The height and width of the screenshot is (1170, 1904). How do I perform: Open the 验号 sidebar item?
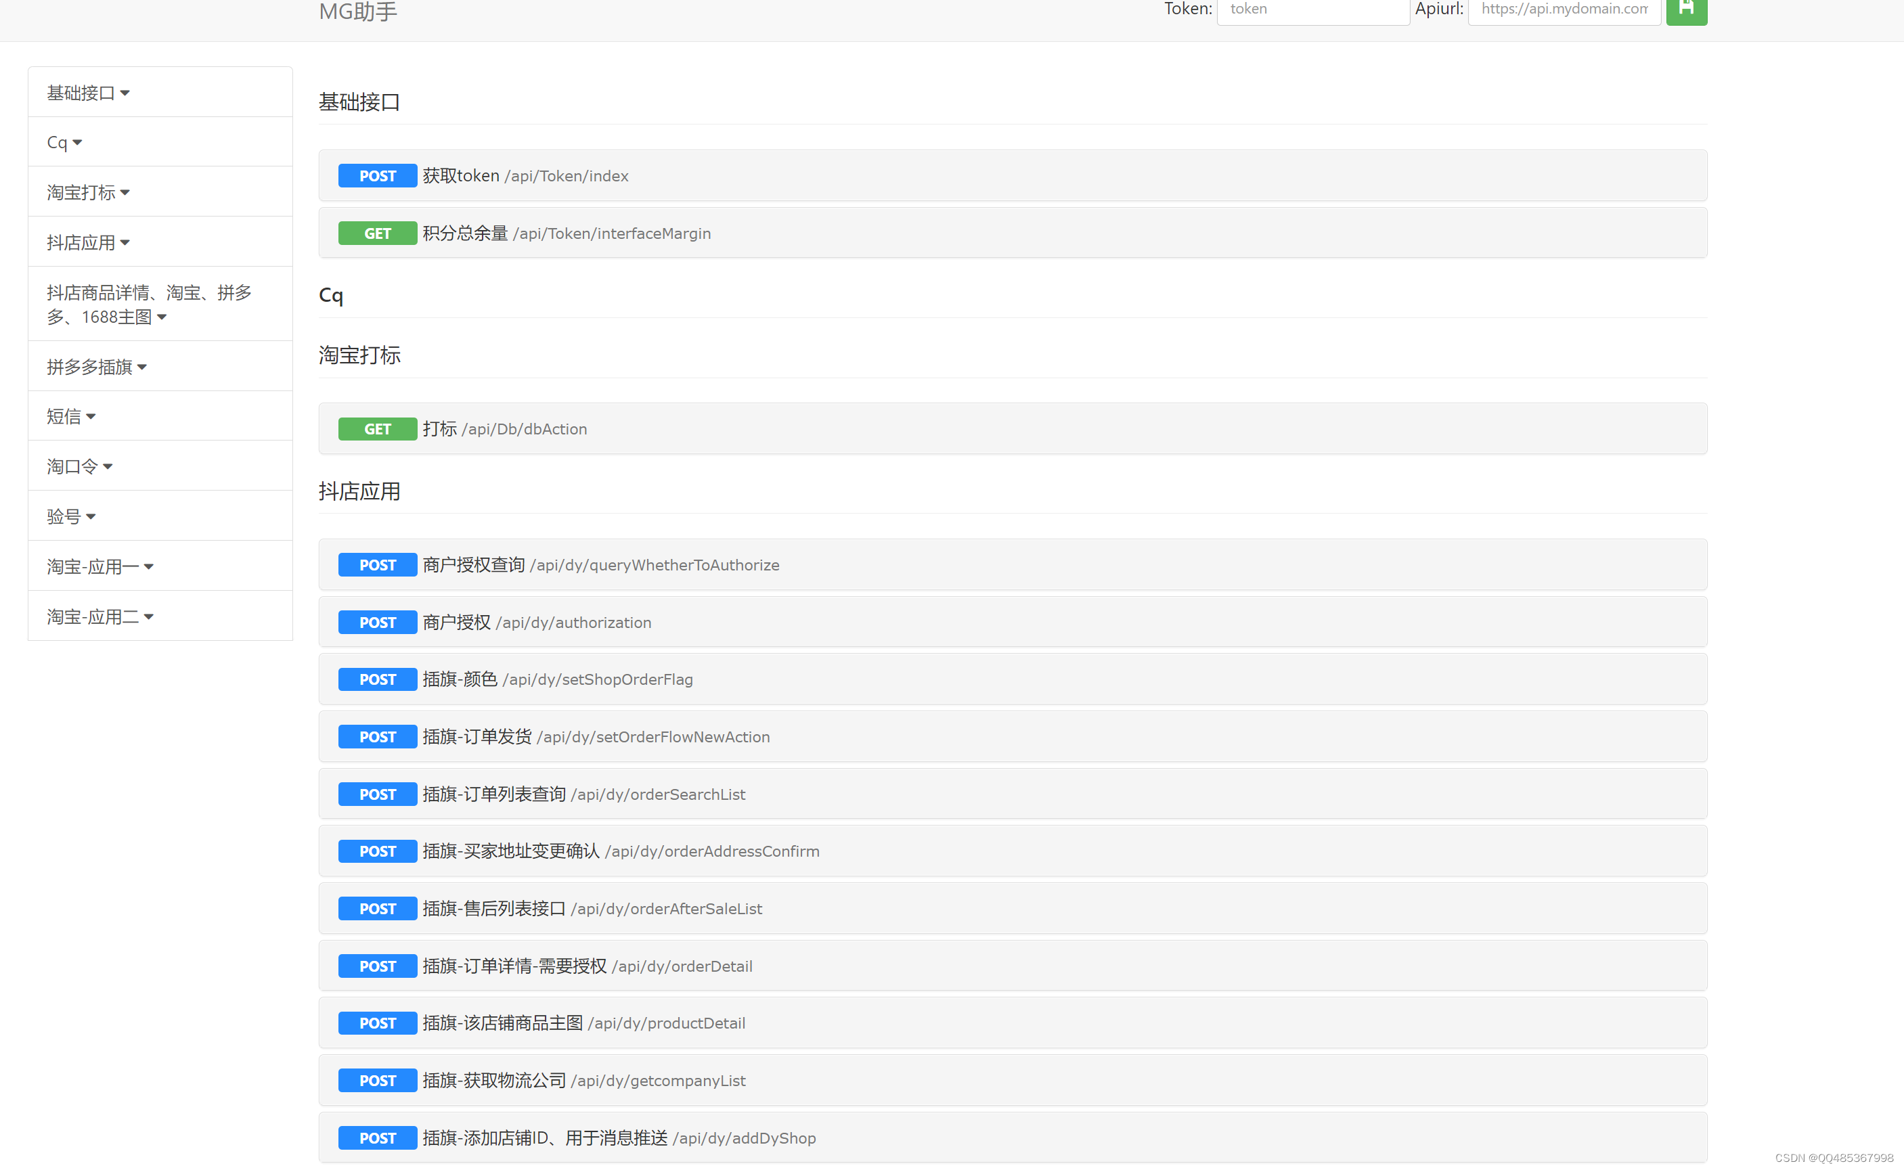coord(70,516)
